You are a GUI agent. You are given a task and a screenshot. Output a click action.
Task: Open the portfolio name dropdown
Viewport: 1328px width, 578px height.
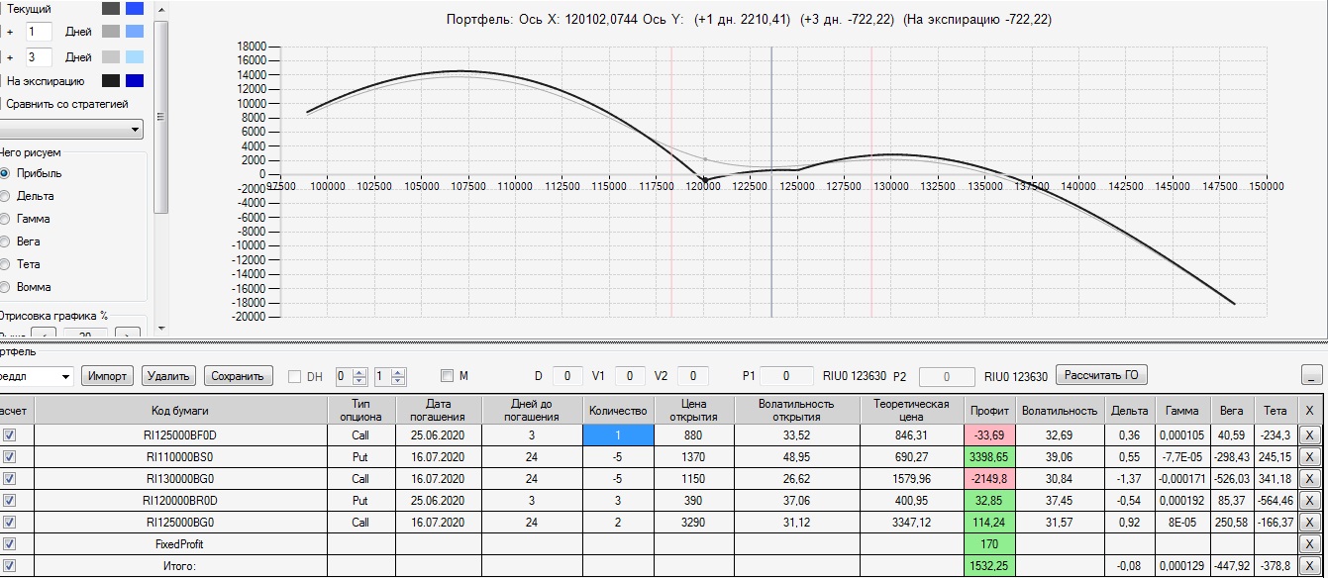coord(37,376)
